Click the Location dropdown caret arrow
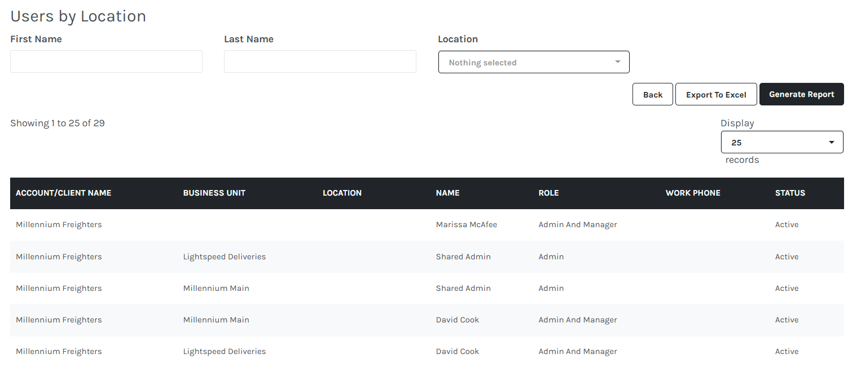 (x=618, y=62)
